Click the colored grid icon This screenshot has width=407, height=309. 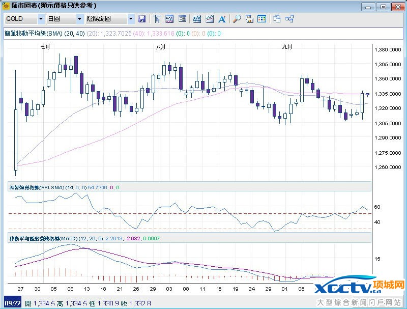[x=261, y=19]
